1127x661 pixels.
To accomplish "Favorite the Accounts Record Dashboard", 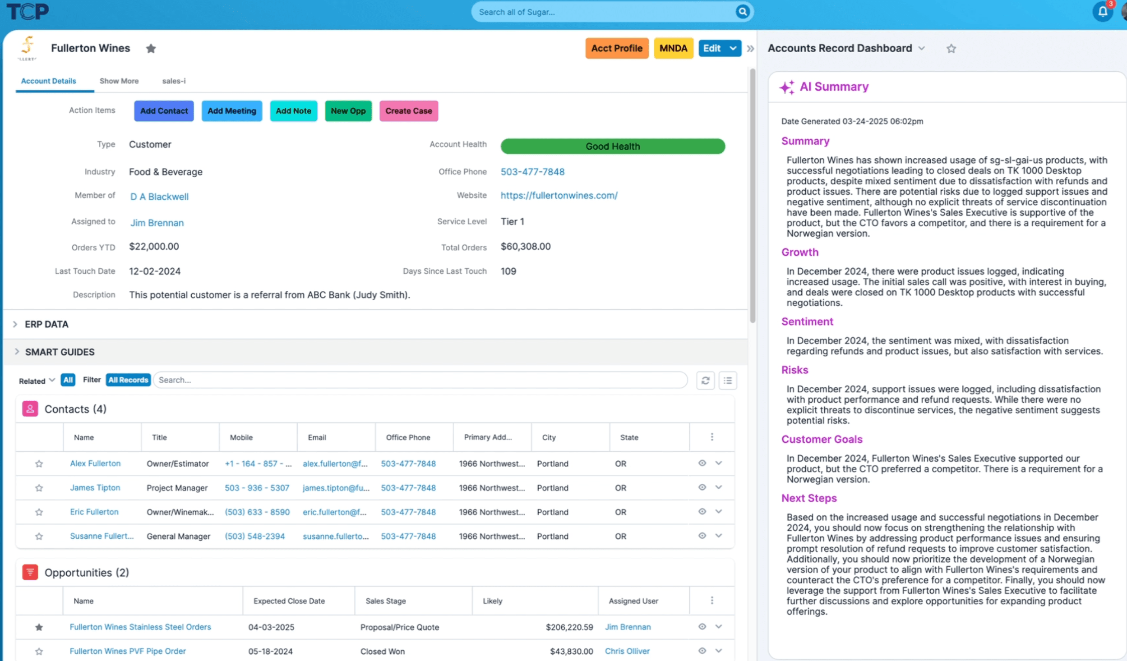I will 951,48.
